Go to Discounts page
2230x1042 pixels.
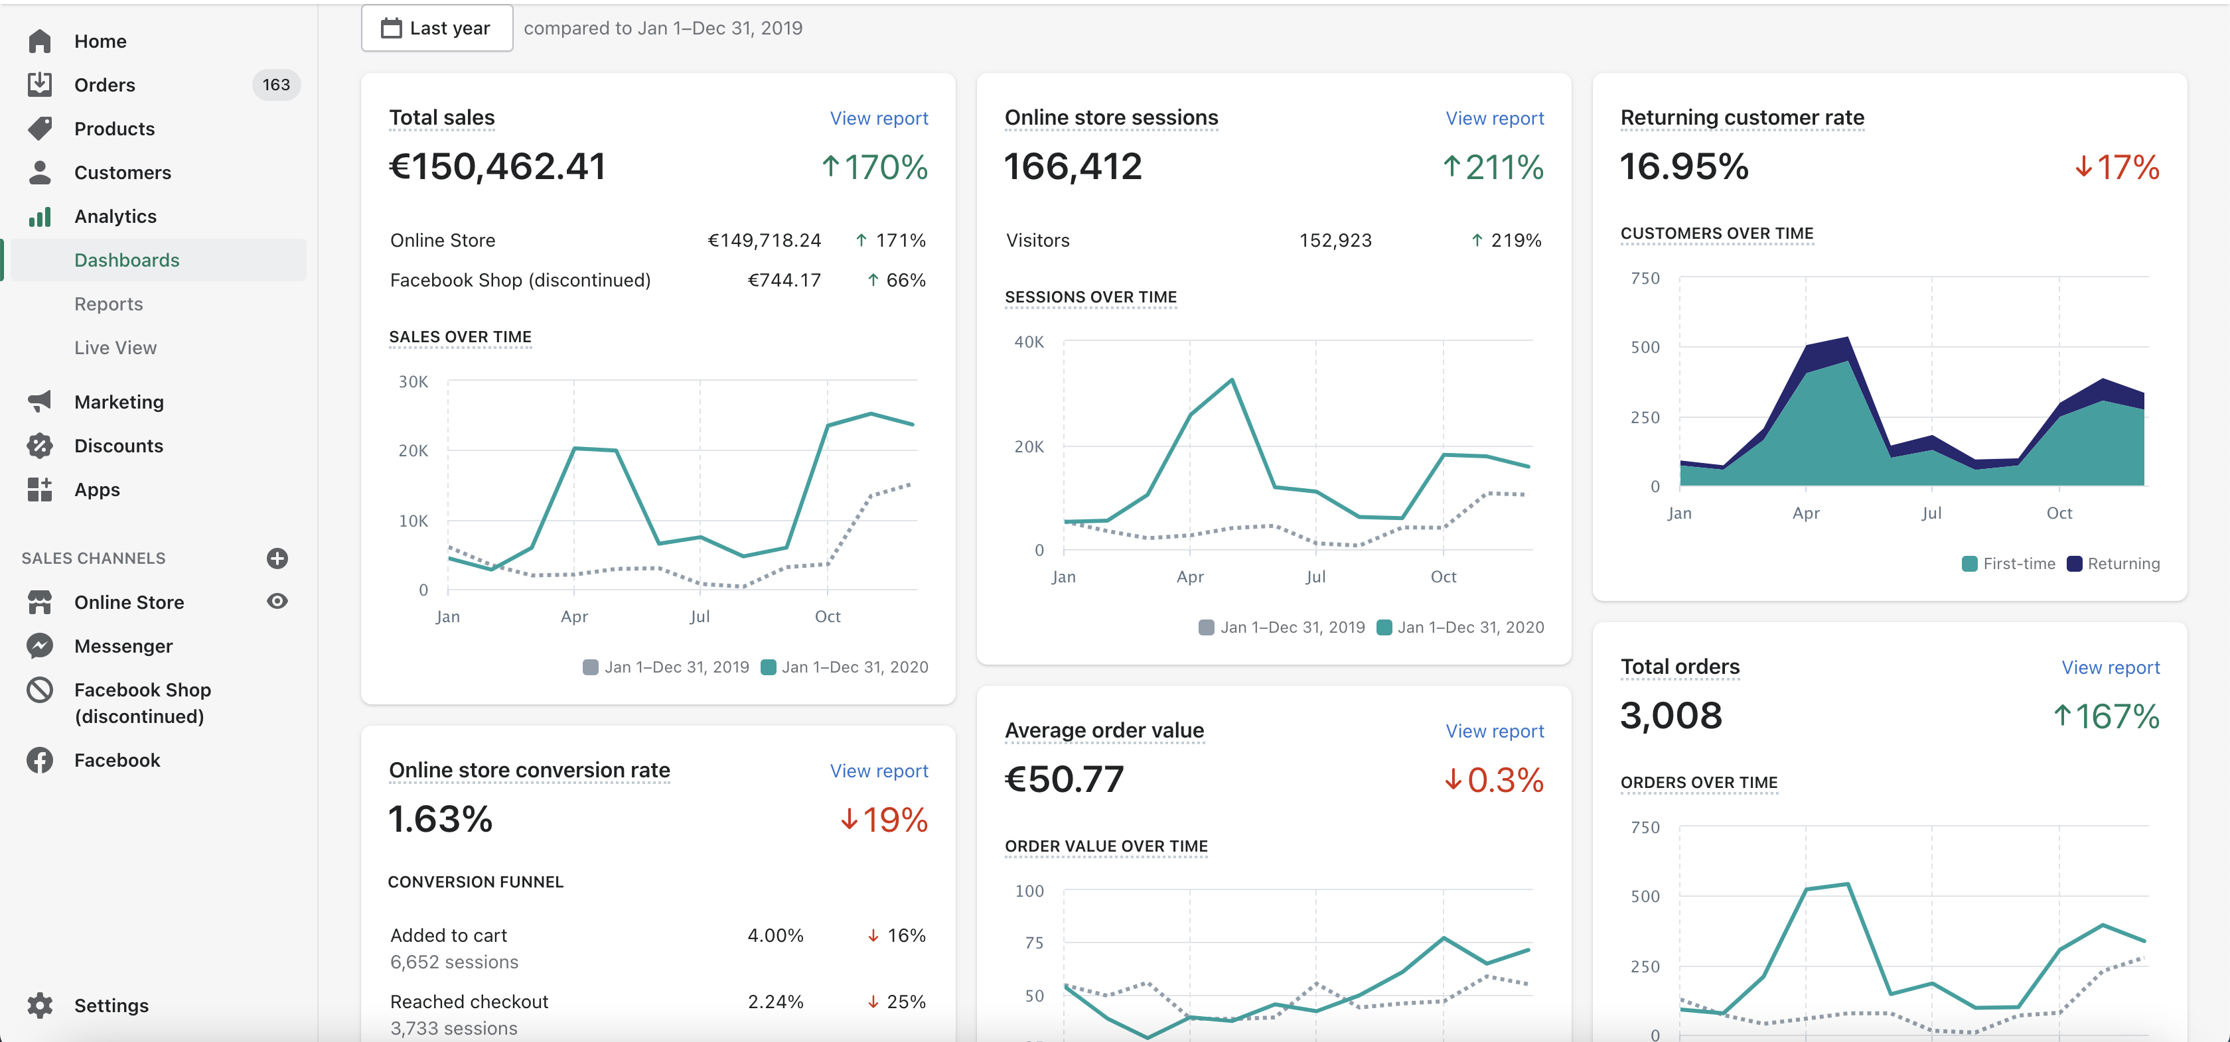[119, 446]
